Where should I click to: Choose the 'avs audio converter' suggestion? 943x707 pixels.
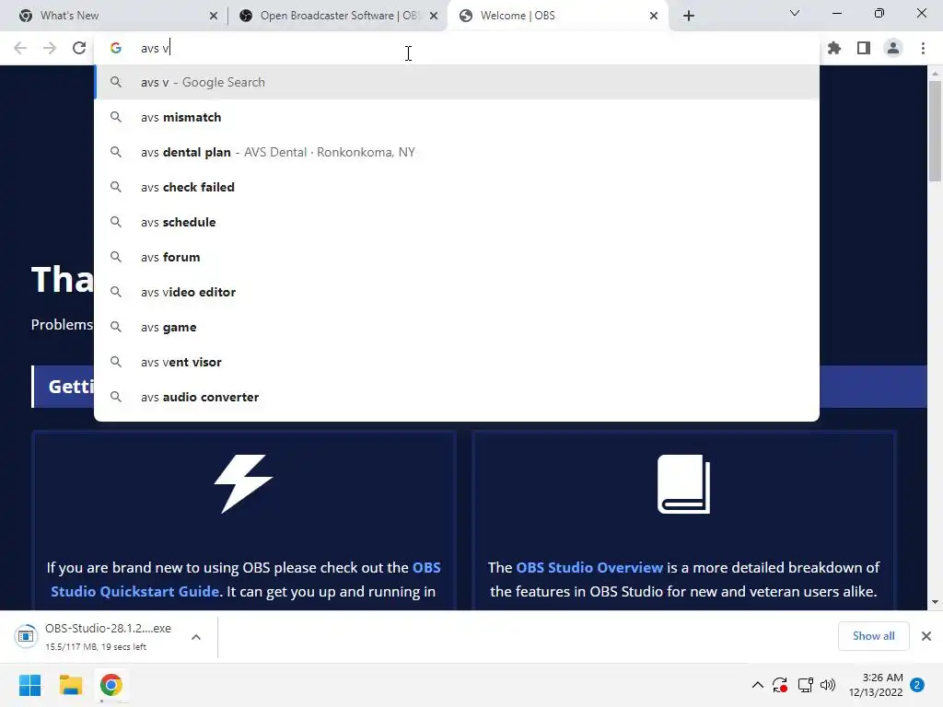(x=457, y=397)
